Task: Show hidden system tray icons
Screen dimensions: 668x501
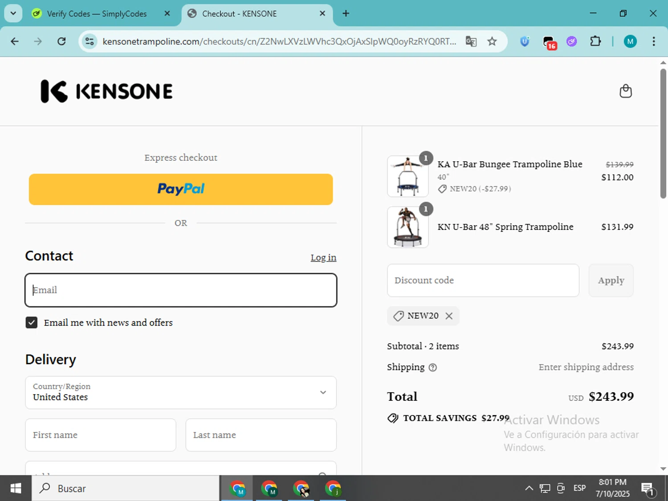Action: tap(529, 489)
